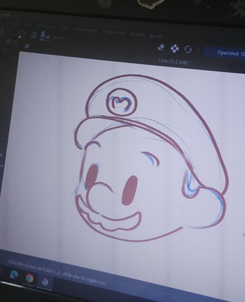This screenshot has height=302, width=245.
Task: Open the Preferencias menu
Action: tap(114, 32)
